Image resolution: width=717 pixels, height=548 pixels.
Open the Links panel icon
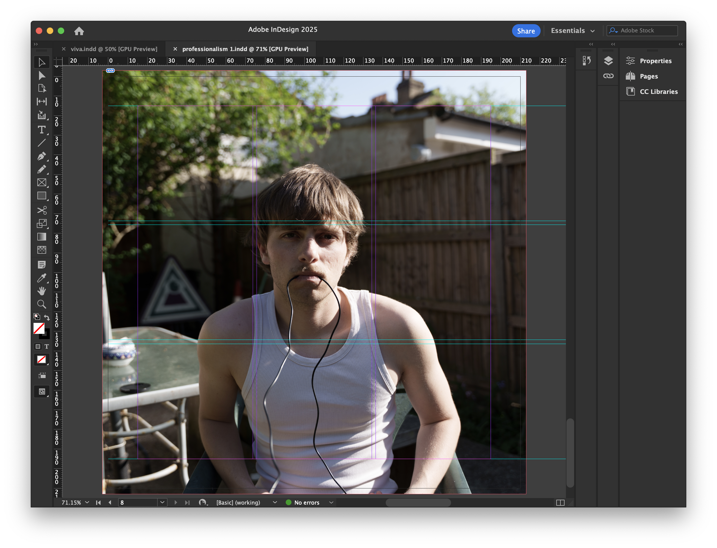tap(608, 76)
